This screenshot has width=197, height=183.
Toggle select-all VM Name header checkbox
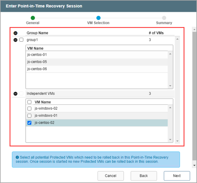[x=29, y=102]
